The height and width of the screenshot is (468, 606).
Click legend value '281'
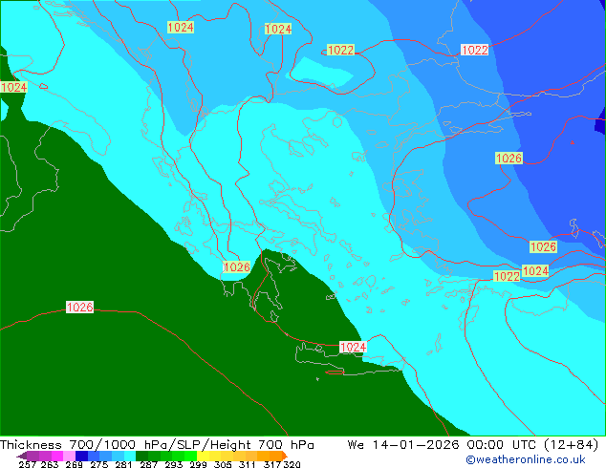click(x=123, y=464)
